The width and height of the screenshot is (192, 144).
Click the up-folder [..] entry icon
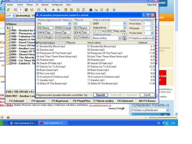7,28
